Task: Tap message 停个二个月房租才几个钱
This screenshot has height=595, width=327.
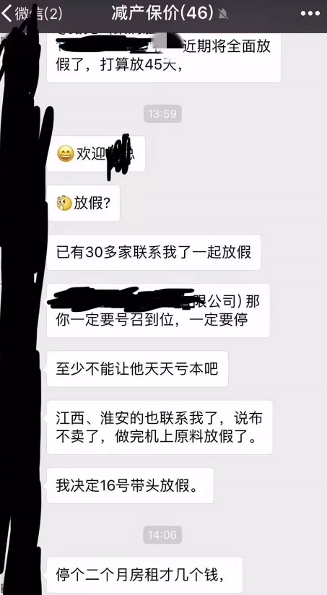Action: [144, 575]
